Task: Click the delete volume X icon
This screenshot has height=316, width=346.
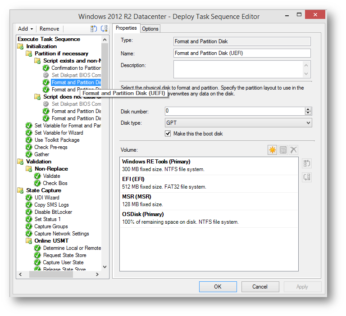Action: tap(293, 150)
